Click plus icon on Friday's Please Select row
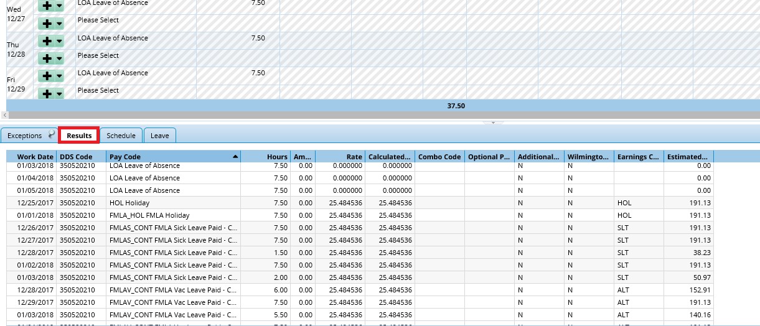This screenshot has width=760, height=326. coord(47,93)
